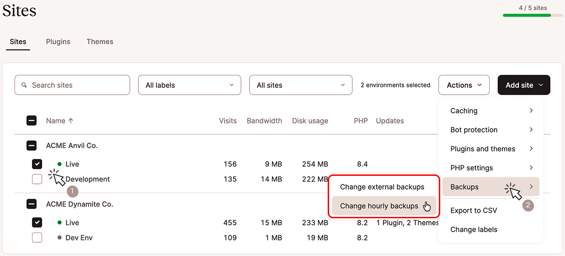
Task: Uncheck ACME Anvil Co. Live environment
Action: 37,164
